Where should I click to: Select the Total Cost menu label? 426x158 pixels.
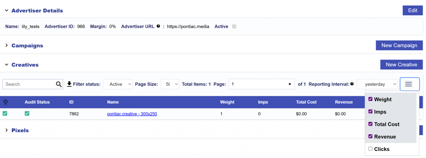[x=386, y=124]
